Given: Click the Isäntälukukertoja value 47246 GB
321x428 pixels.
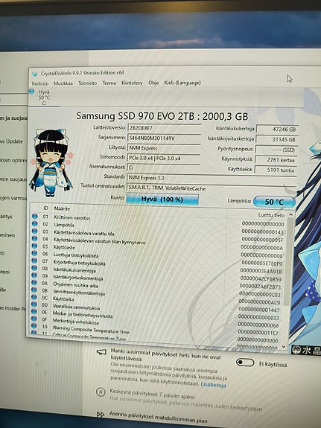Looking at the screenshot, I should click(277, 129).
